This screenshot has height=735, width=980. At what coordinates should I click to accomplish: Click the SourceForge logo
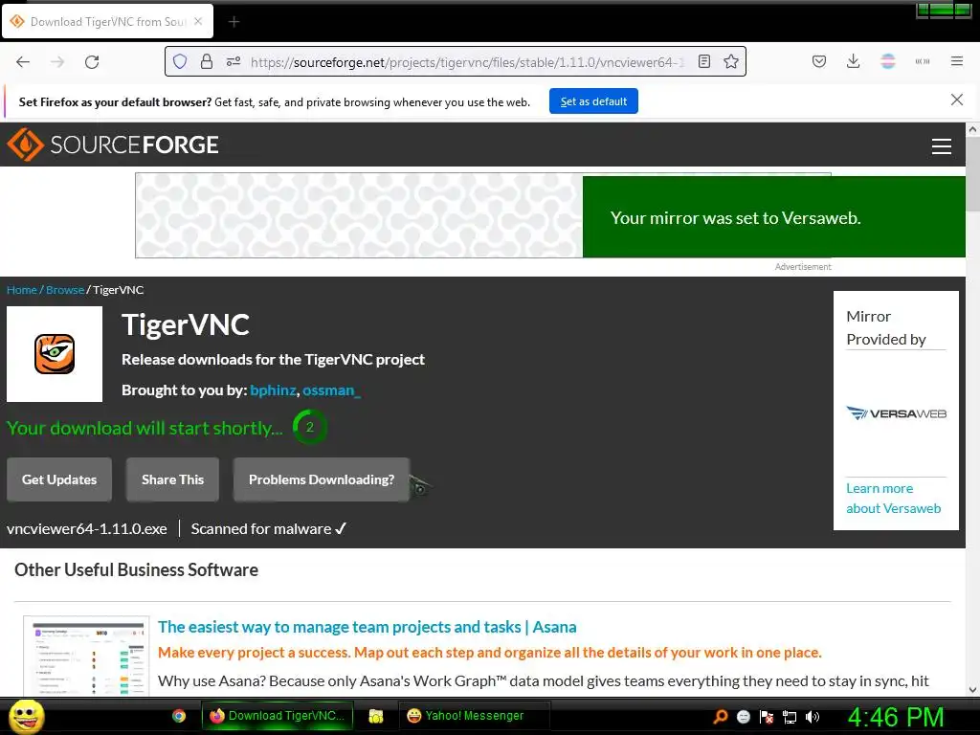(113, 145)
